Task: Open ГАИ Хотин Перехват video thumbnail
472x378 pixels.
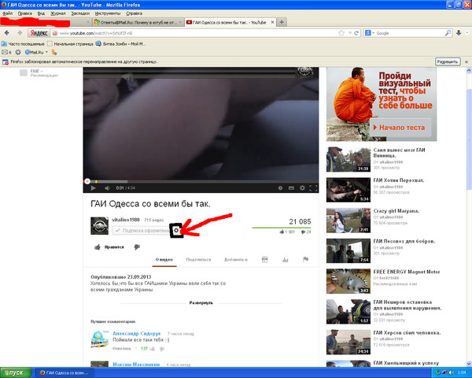Action: pos(348,190)
